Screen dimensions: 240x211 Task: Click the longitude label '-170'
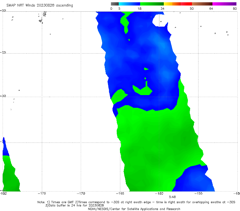[81, 193]
